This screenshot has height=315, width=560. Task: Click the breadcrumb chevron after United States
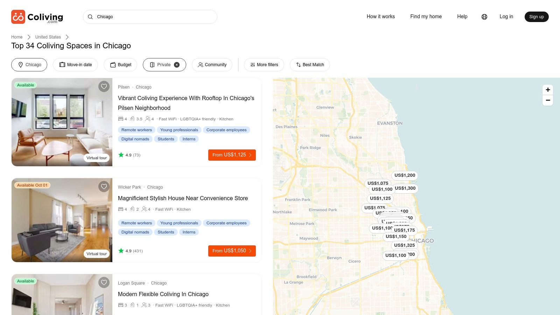(67, 37)
